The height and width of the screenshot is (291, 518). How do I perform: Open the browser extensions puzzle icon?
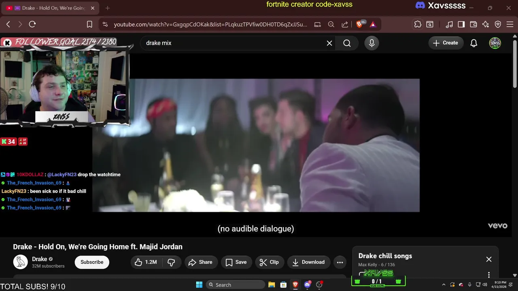pyautogui.click(x=418, y=24)
